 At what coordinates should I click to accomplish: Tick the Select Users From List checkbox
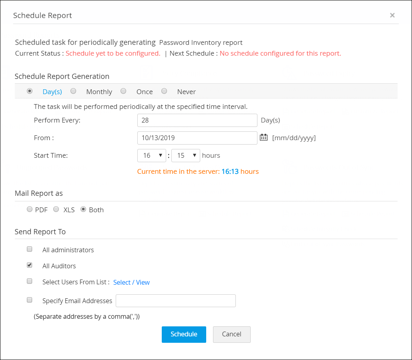coord(30,281)
